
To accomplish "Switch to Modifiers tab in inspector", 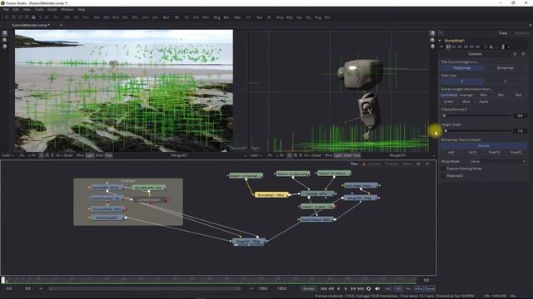I will tap(521, 33).
